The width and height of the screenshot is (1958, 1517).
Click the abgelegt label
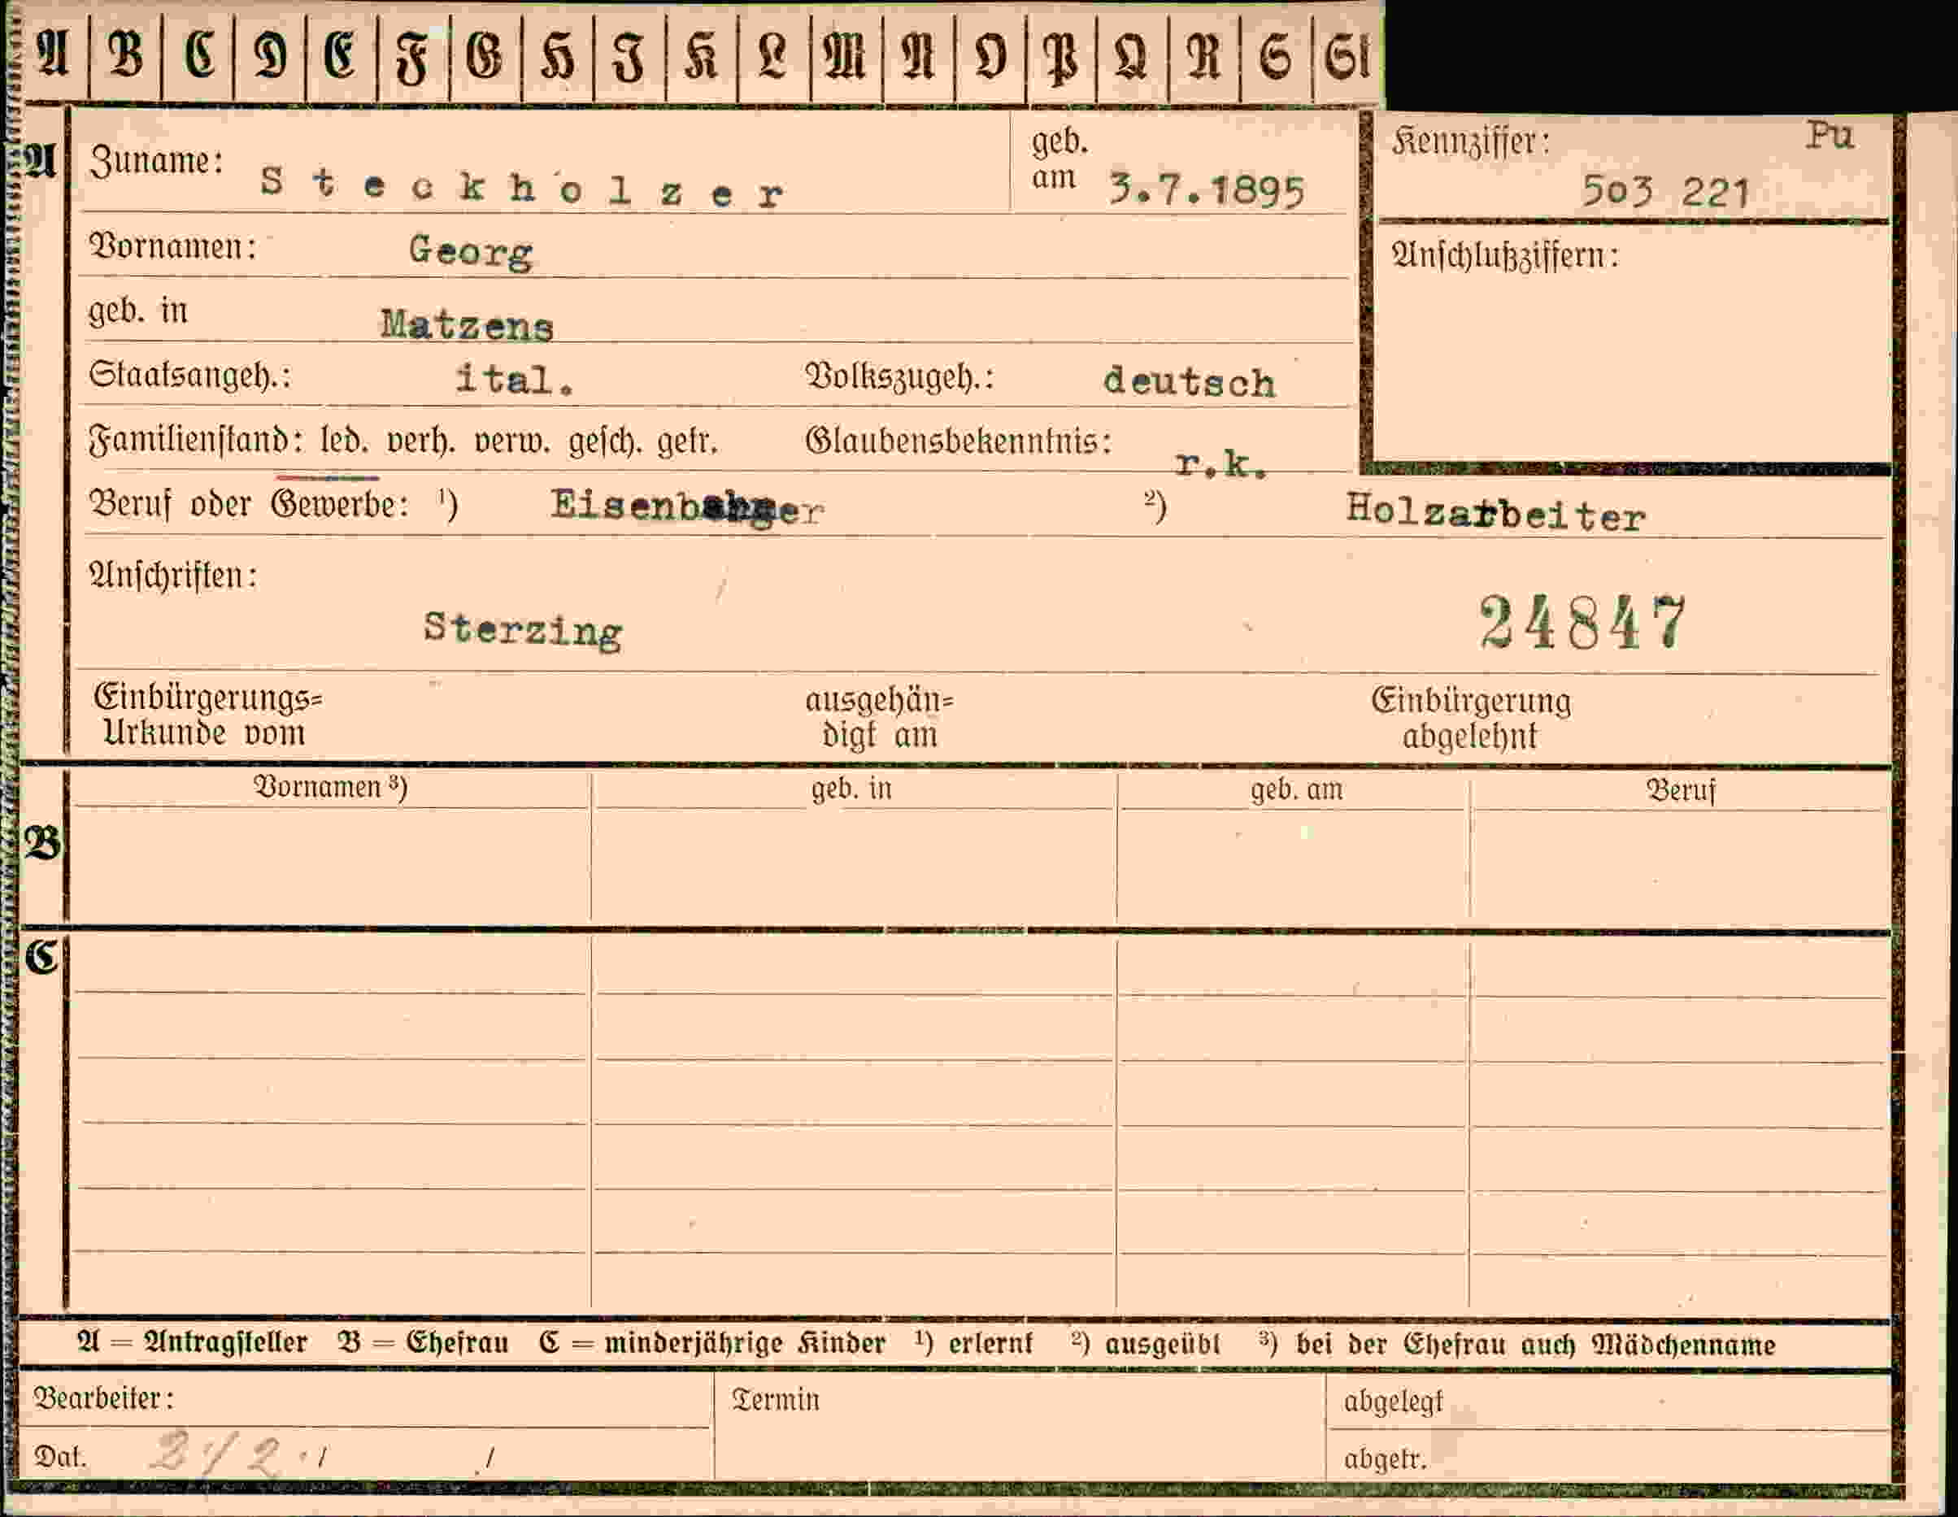point(1392,1402)
